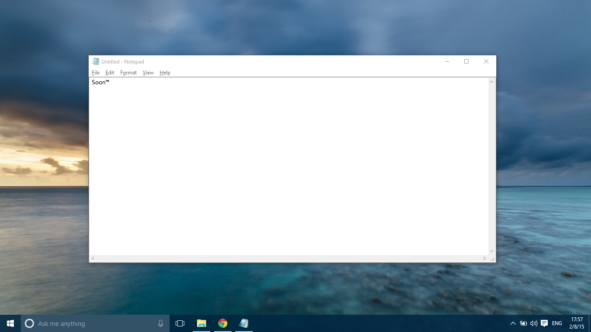Screen dimensions: 591x332
Task: Click the battery status icon
Action: point(523,323)
